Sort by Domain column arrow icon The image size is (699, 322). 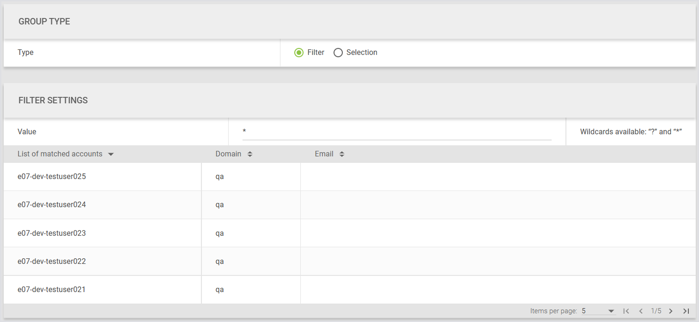[250, 154]
